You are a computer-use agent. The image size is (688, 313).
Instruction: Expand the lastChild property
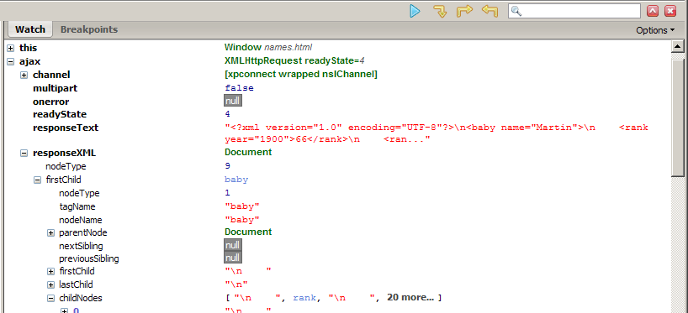click(x=51, y=285)
